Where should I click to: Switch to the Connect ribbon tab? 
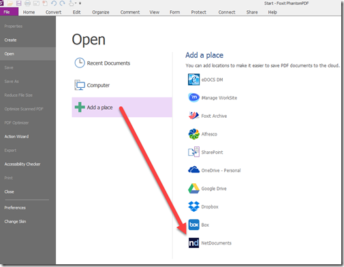(x=227, y=12)
